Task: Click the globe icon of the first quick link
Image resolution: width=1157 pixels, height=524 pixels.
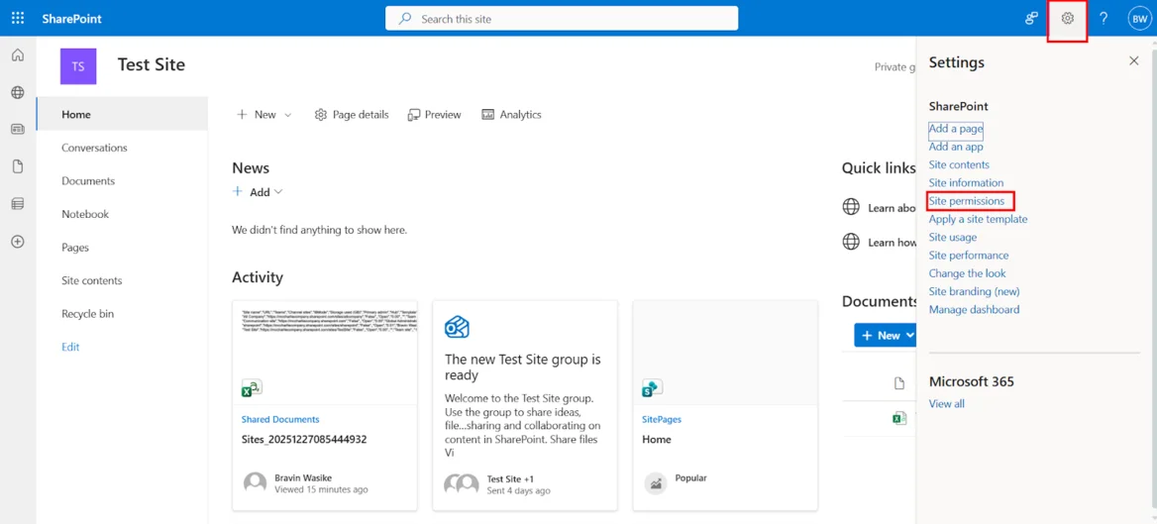Action: point(851,207)
